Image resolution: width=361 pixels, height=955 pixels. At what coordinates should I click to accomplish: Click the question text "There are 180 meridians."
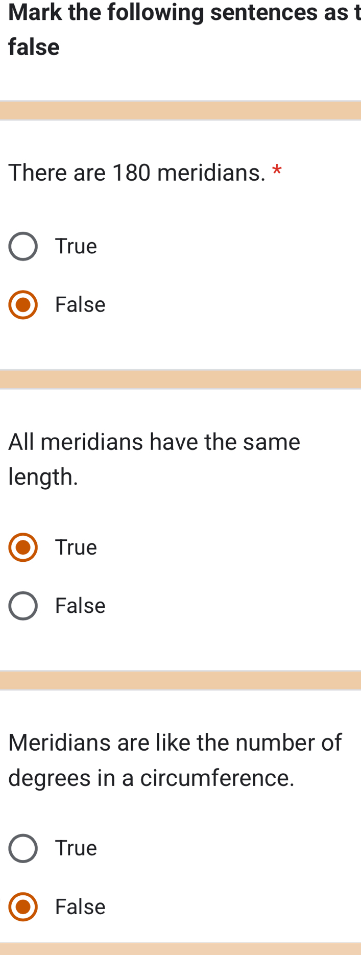pyautogui.click(x=137, y=173)
